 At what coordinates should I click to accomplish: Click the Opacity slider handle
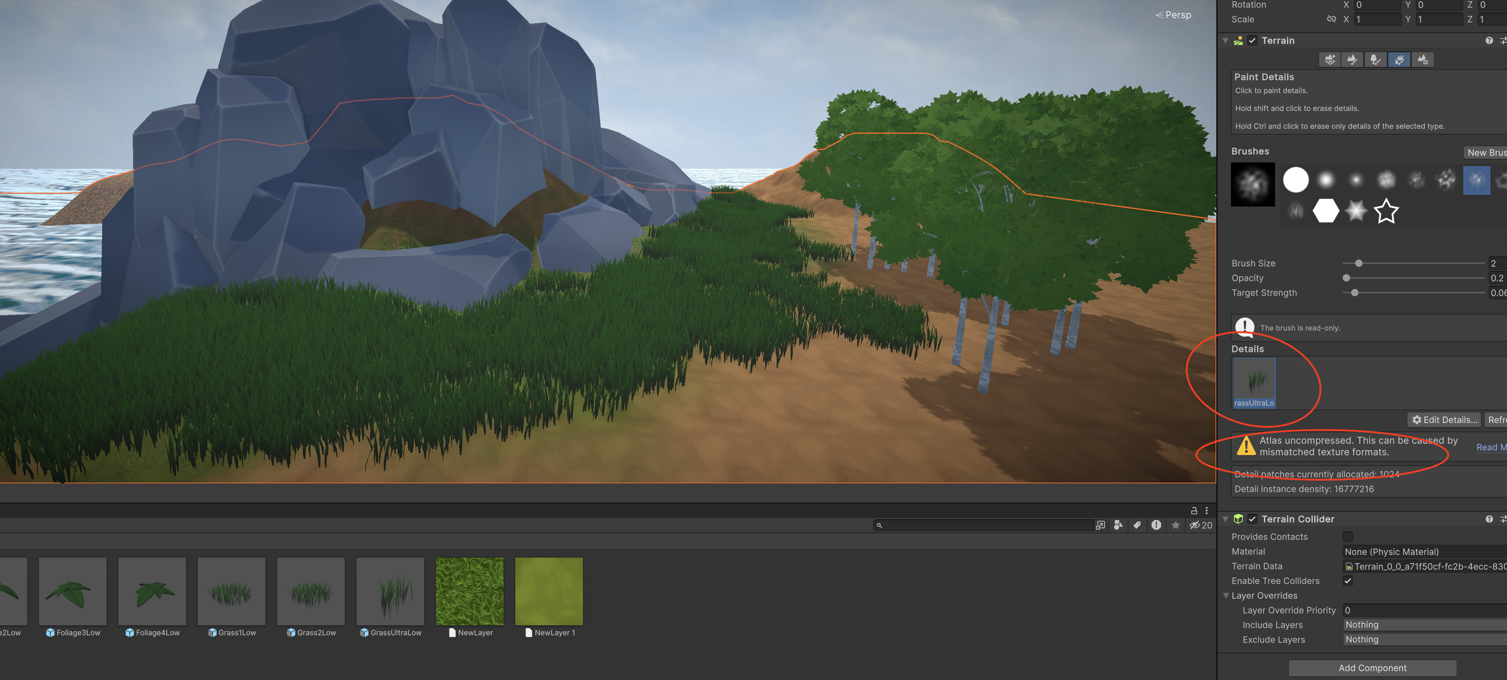(x=1346, y=278)
